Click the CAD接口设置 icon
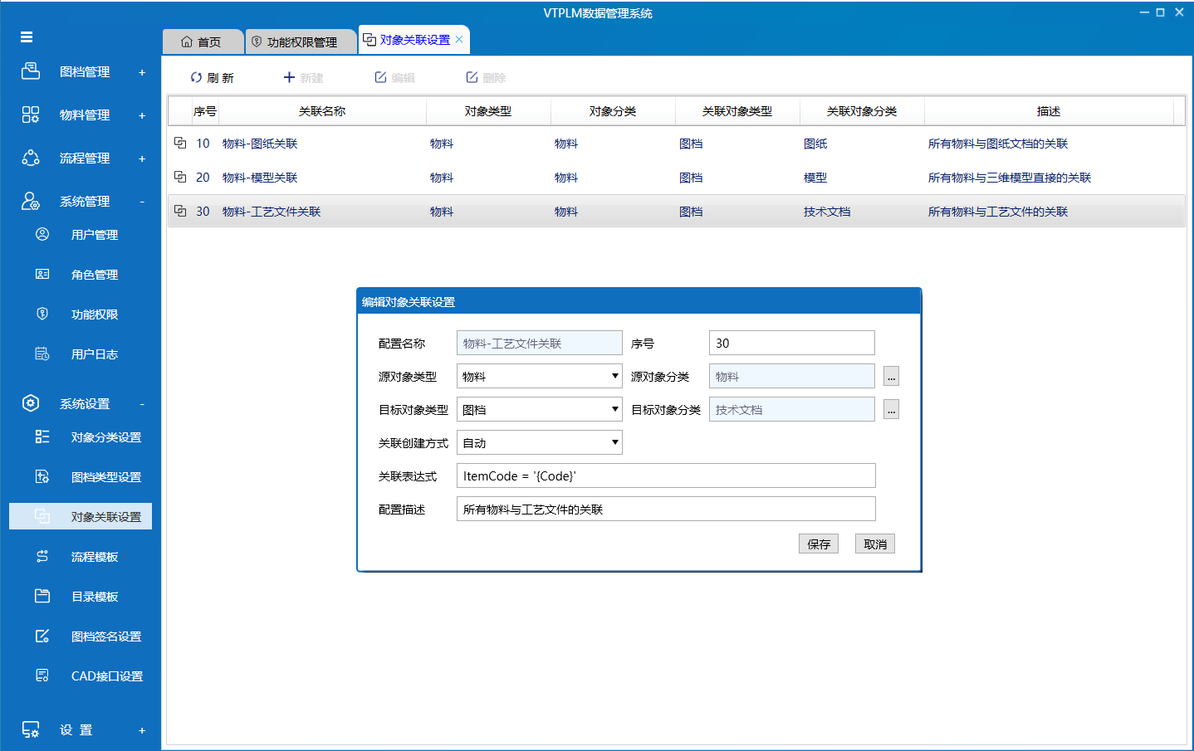Viewport: 1194px width, 751px height. tap(42, 675)
